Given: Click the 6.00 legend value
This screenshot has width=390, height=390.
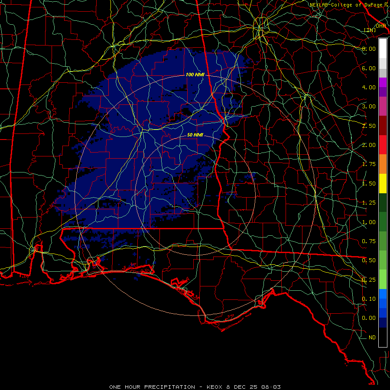Looking at the screenshot, I should point(369,68).
